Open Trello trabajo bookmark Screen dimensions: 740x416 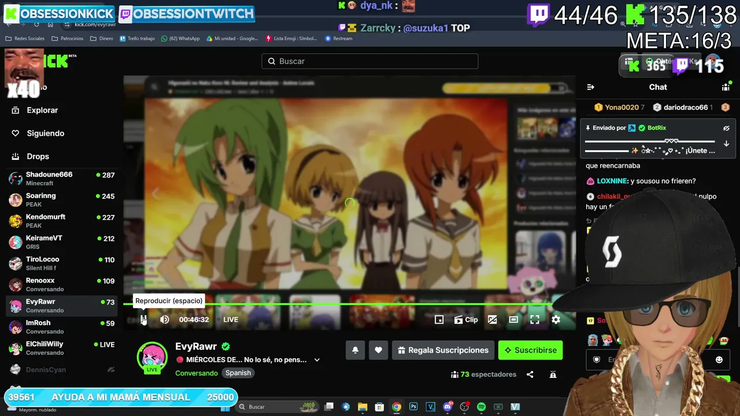137,39
